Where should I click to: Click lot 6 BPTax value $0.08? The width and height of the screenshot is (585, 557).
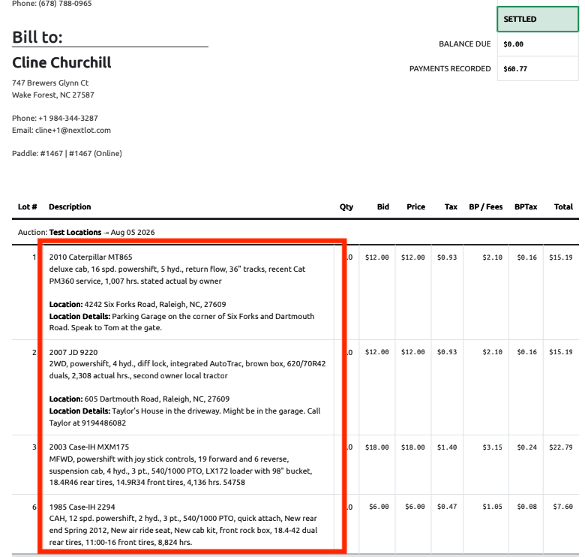526,507
